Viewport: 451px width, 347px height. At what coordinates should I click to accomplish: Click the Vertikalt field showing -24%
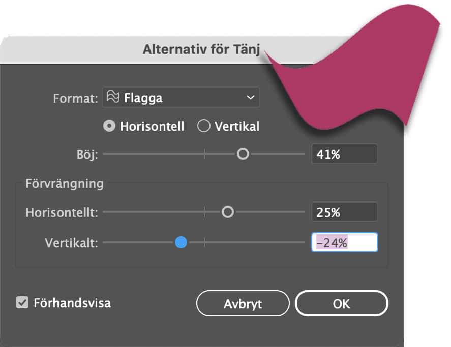click(x=344, y=243)
